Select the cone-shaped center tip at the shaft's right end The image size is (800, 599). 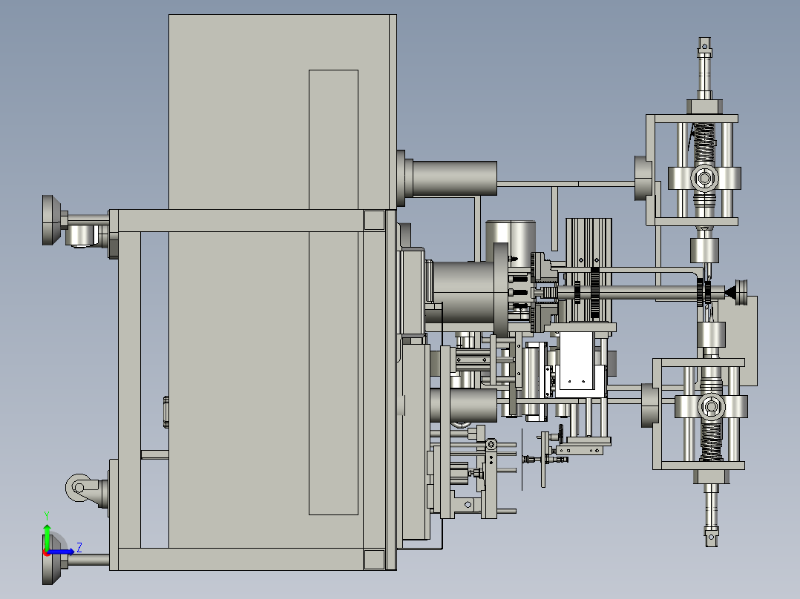(730, 293)
